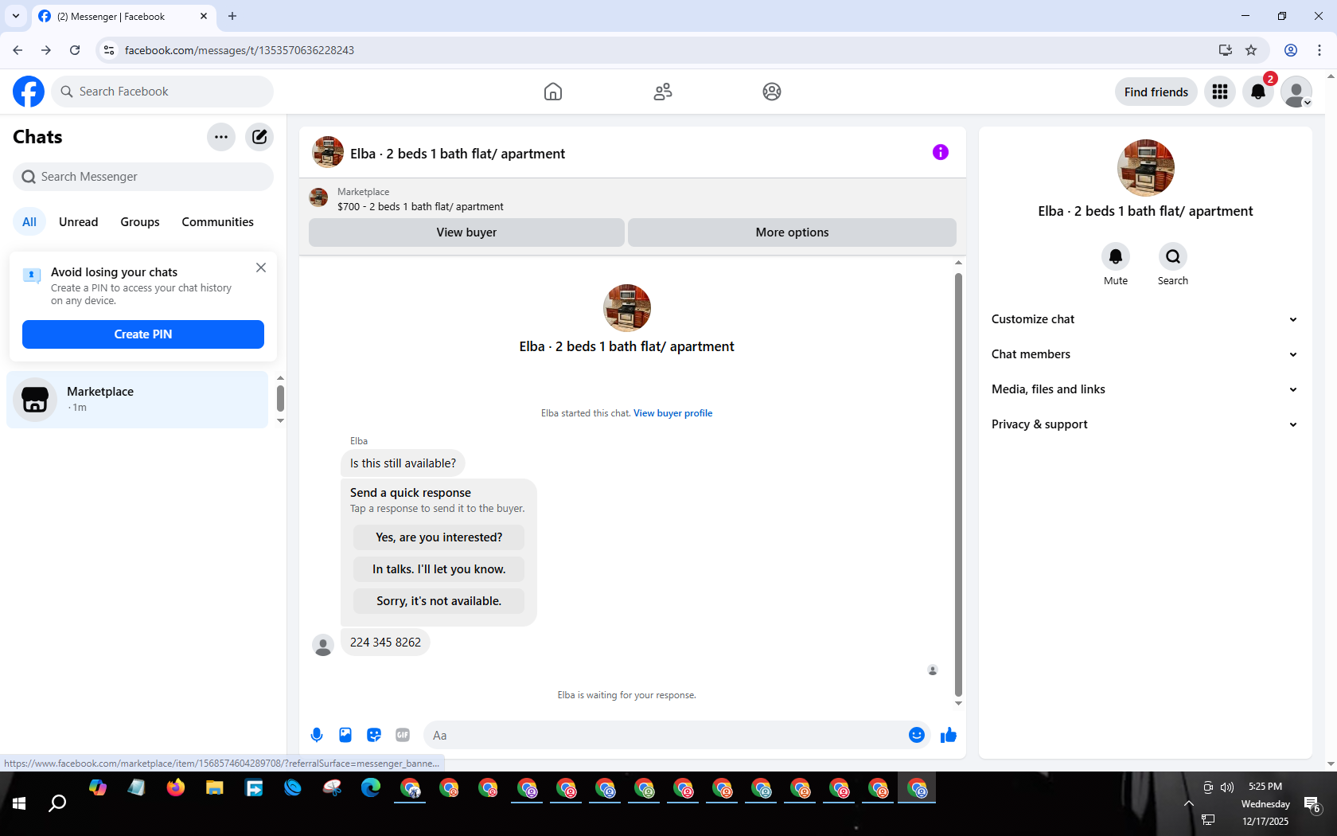Click the '224 345 8262' message bubble

pos(385,643)
